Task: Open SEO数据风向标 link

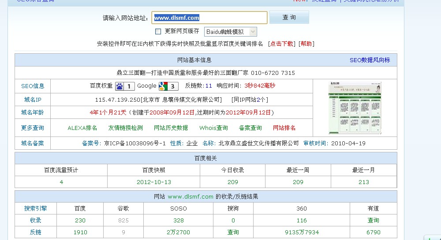Action: (x=370, y=60)
